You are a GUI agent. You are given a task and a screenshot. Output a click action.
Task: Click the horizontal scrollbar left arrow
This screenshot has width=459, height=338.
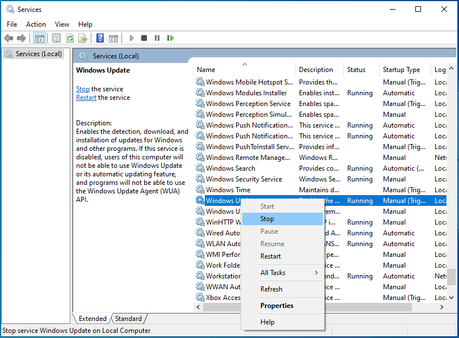[x=198, y=307]
